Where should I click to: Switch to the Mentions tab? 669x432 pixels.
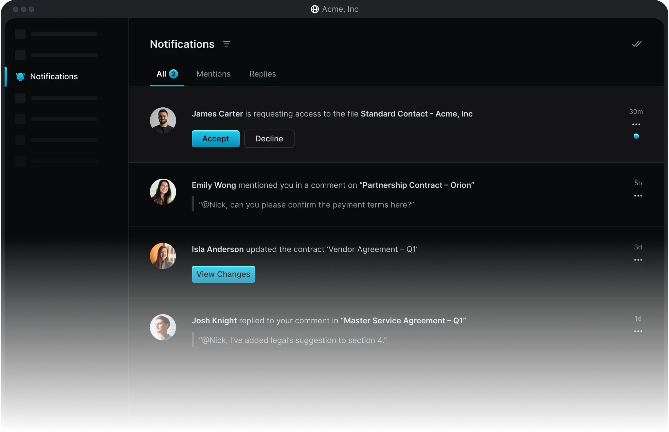click(x=213, y=74)
